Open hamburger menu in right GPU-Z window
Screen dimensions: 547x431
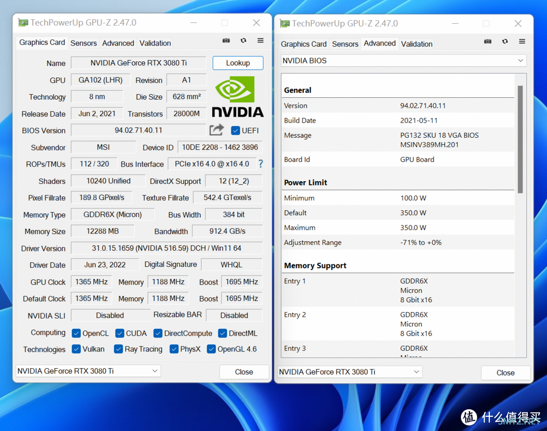(x=522, y=42)
